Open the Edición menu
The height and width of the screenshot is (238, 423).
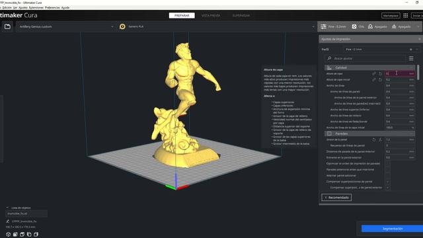7,7
